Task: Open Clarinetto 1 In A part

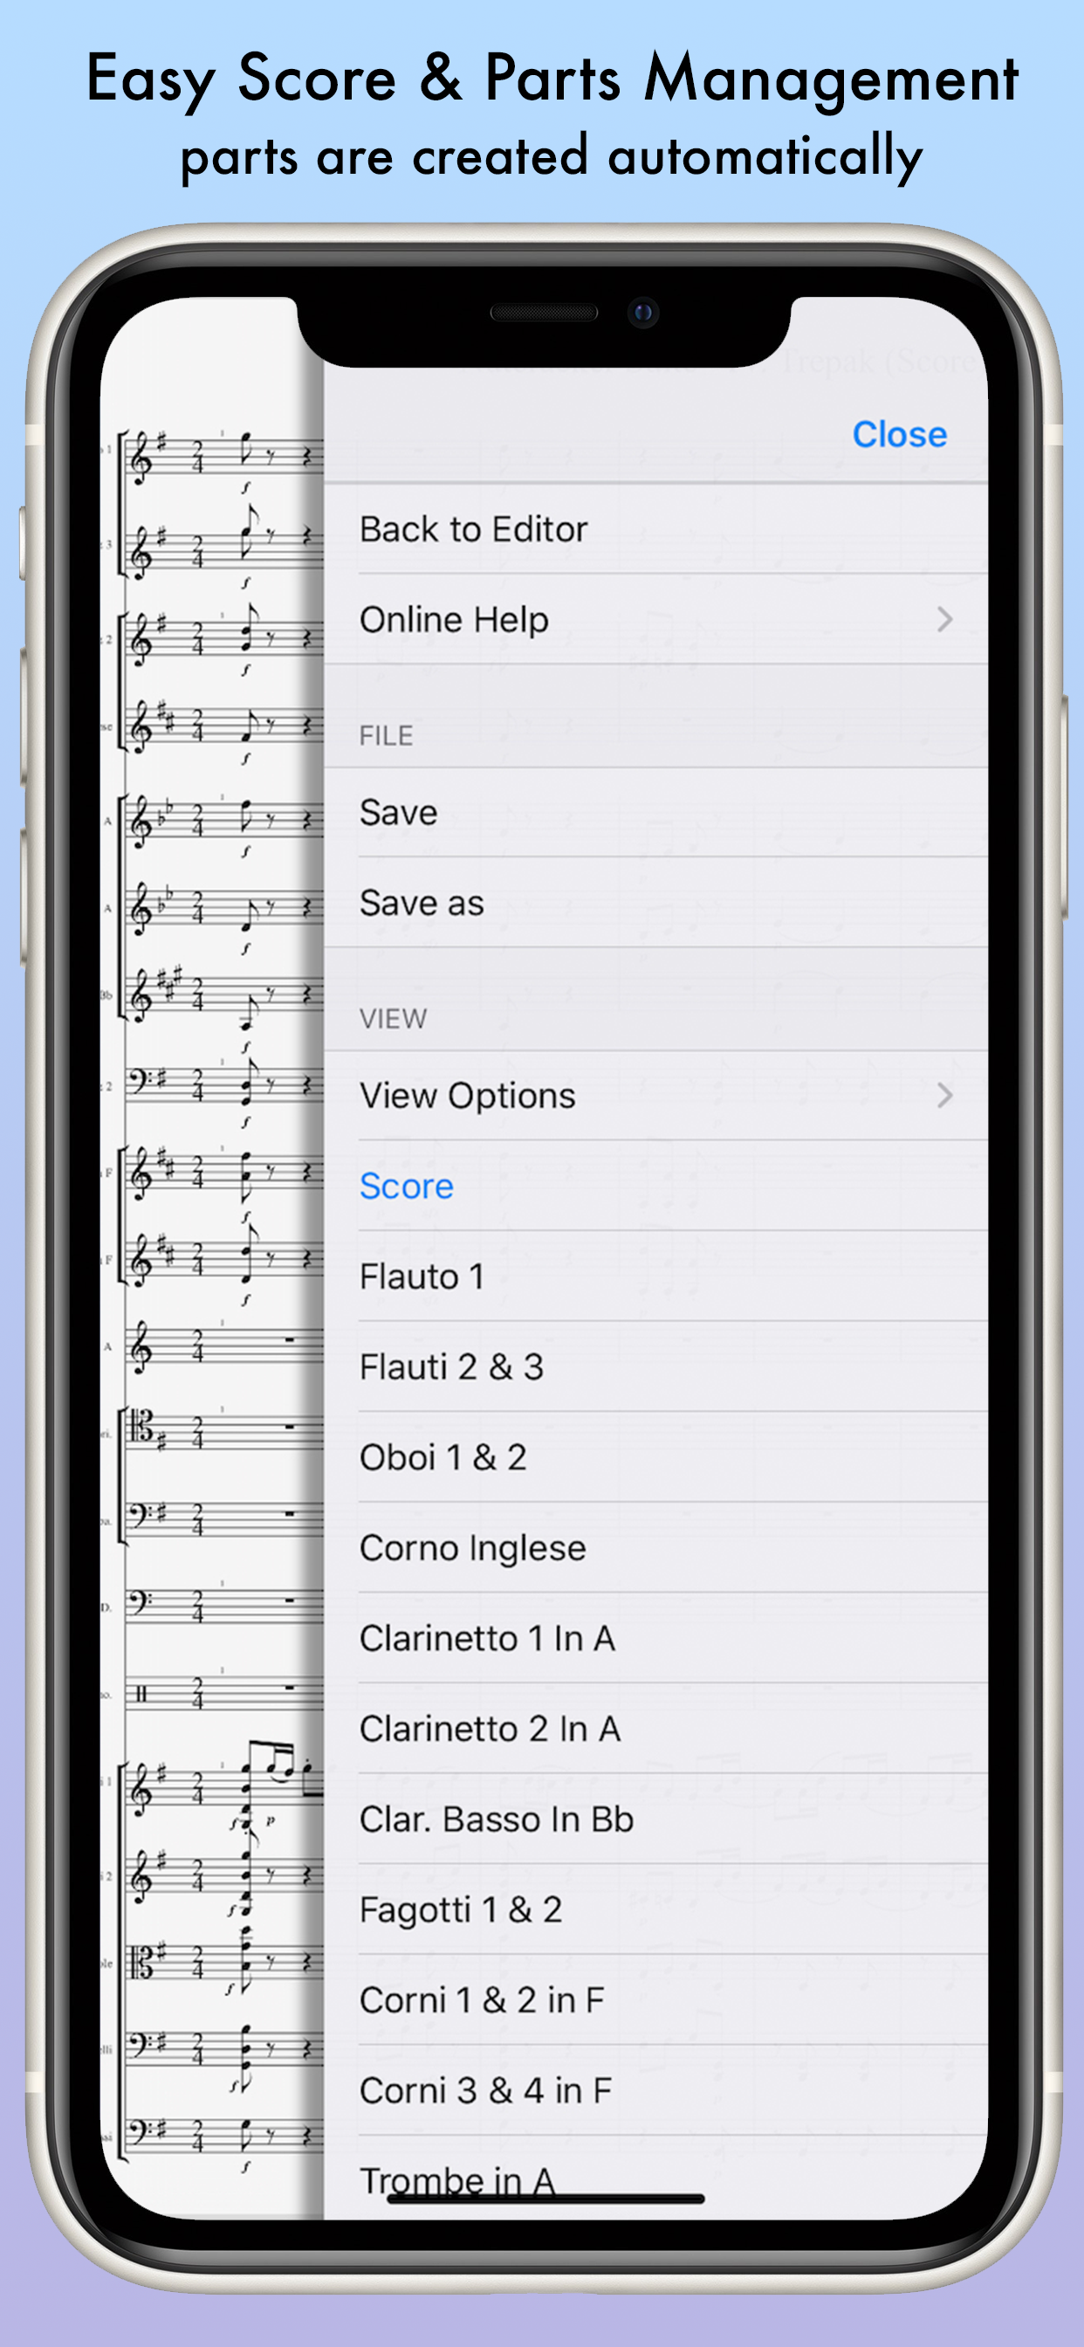Action: pyautogui.click(x=655, y=1638)
